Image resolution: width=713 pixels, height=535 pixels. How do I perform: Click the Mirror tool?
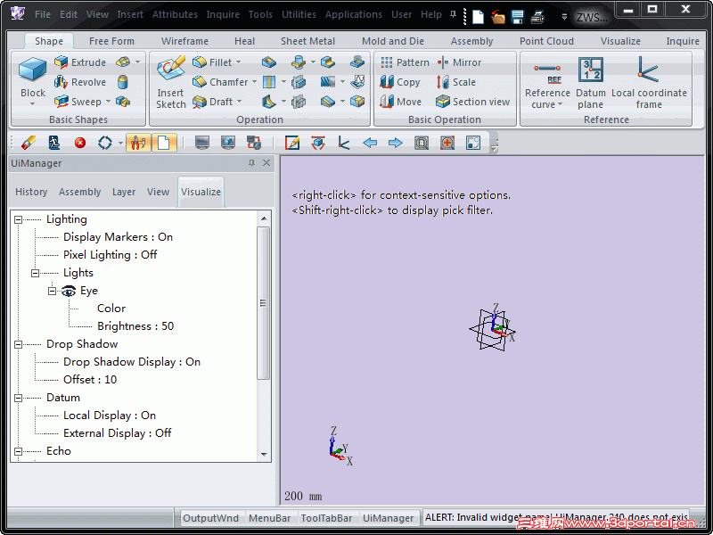(459, 62)
